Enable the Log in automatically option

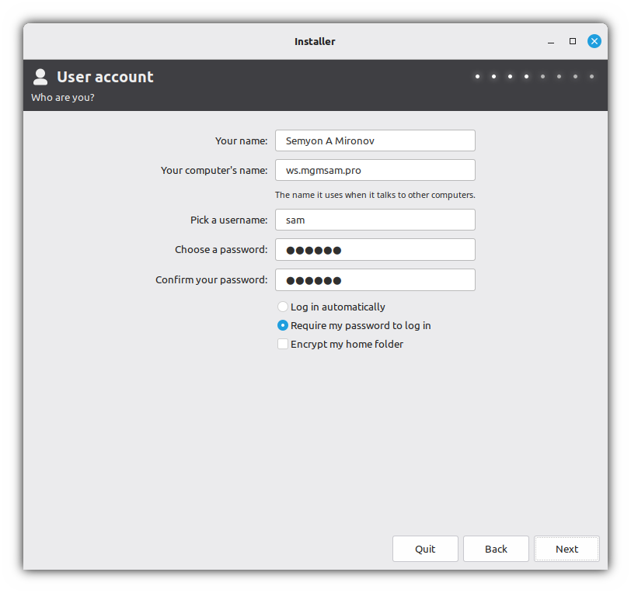pyautogui.click(x=283, y=307)
